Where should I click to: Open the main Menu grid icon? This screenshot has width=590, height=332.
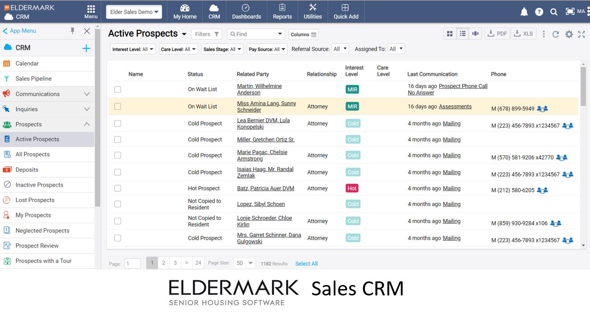91,12
